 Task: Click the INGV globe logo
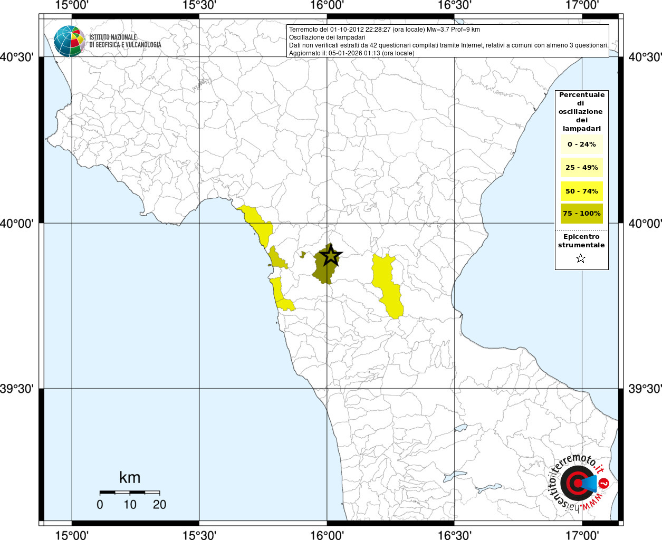[69, 41]
